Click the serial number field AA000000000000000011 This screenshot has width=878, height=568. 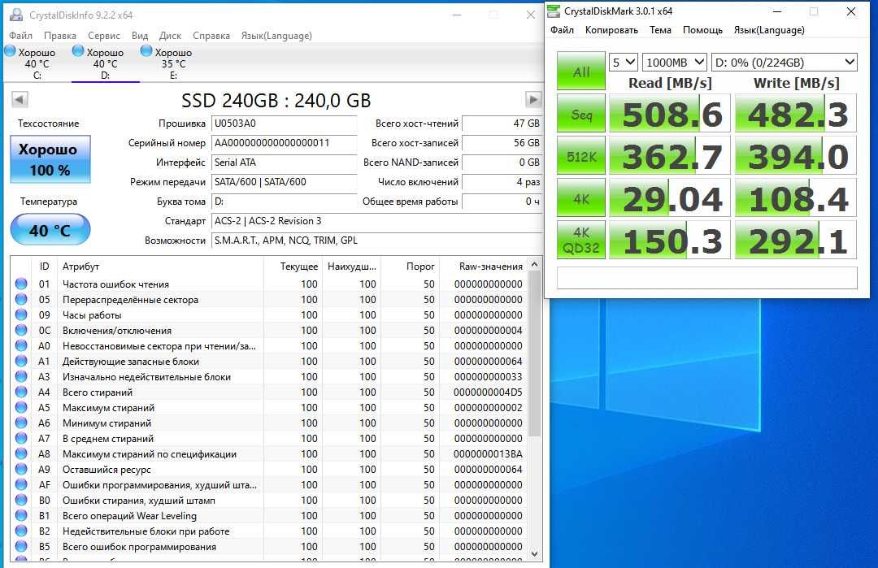(284, 143)
